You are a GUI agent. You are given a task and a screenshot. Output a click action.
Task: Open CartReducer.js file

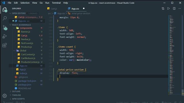(x=28, y=58)
